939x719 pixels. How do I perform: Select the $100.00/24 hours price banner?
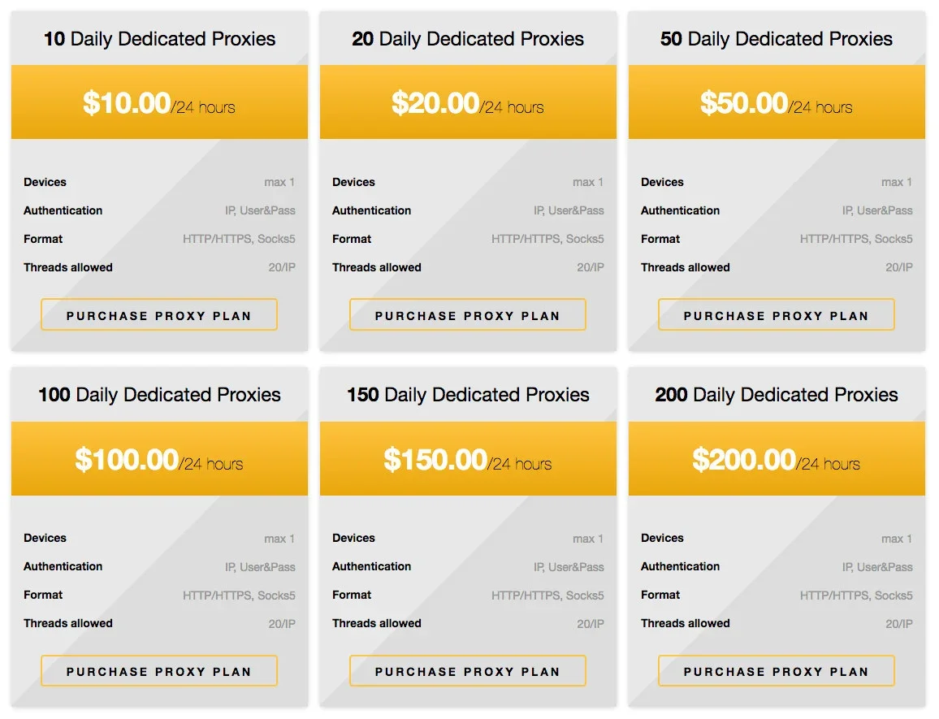pyautogui.click(x=159, y=460)
